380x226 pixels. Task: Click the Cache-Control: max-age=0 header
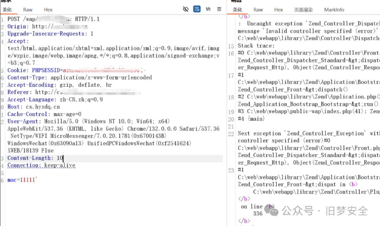44,114
